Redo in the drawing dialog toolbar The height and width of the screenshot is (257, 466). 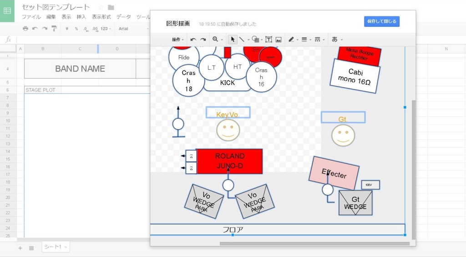click(203, 40)
